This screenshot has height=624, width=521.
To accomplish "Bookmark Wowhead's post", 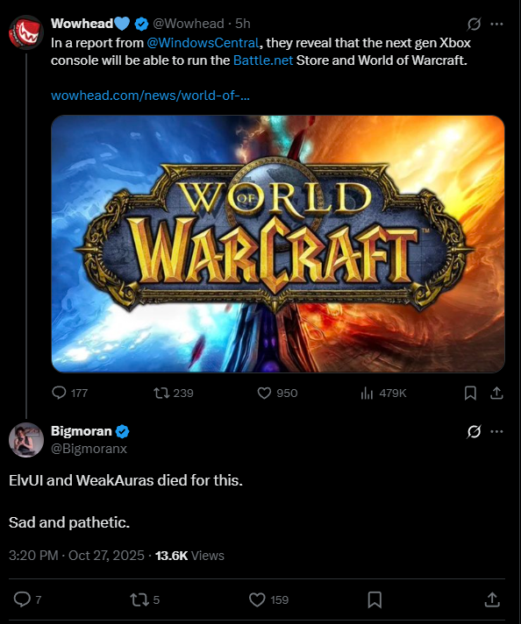I will click(470, 394).
